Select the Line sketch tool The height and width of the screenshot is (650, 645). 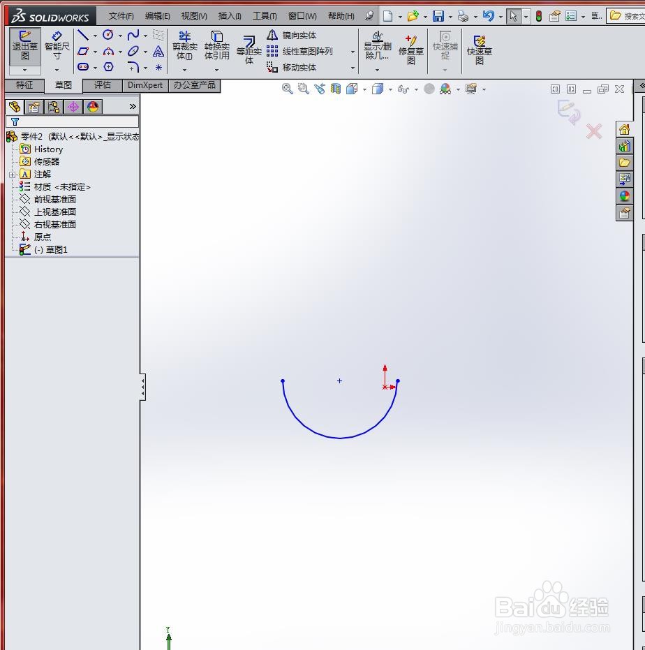83,35
